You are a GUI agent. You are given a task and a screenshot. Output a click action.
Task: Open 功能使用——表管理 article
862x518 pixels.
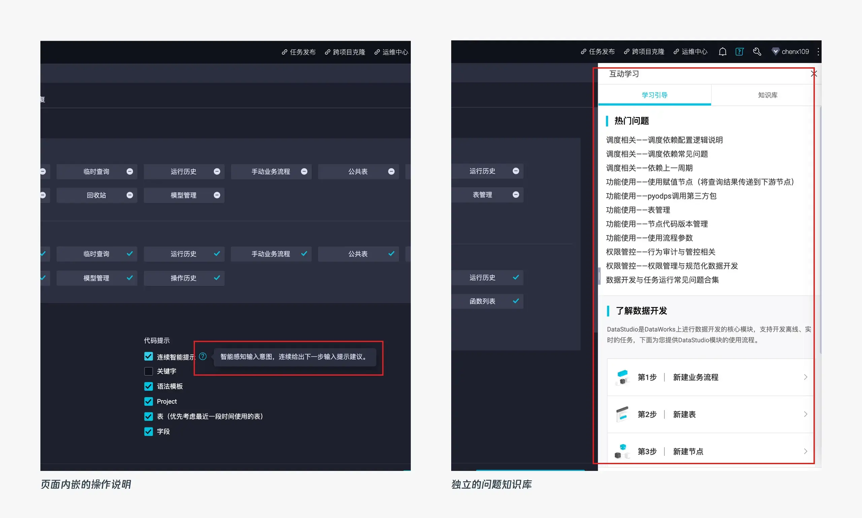(x=638, y=210)
